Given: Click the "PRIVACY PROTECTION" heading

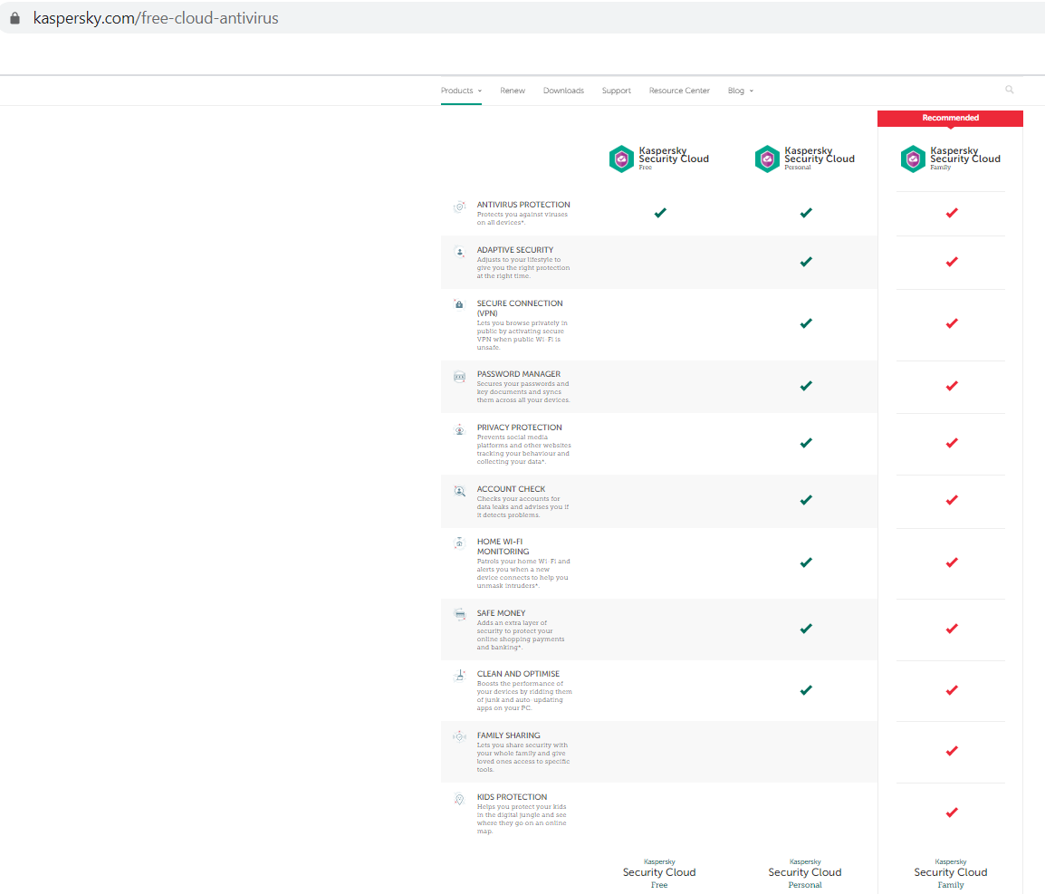Looking at the screenshot, I should point(519,428).
